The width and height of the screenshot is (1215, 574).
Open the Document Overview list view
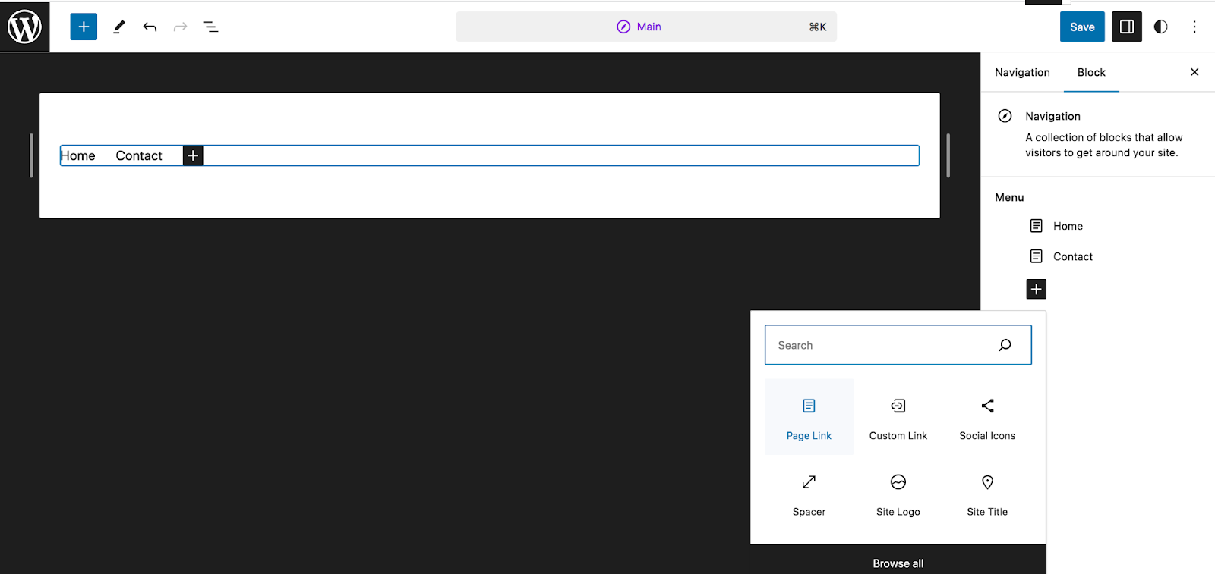[x=210, y=27]
